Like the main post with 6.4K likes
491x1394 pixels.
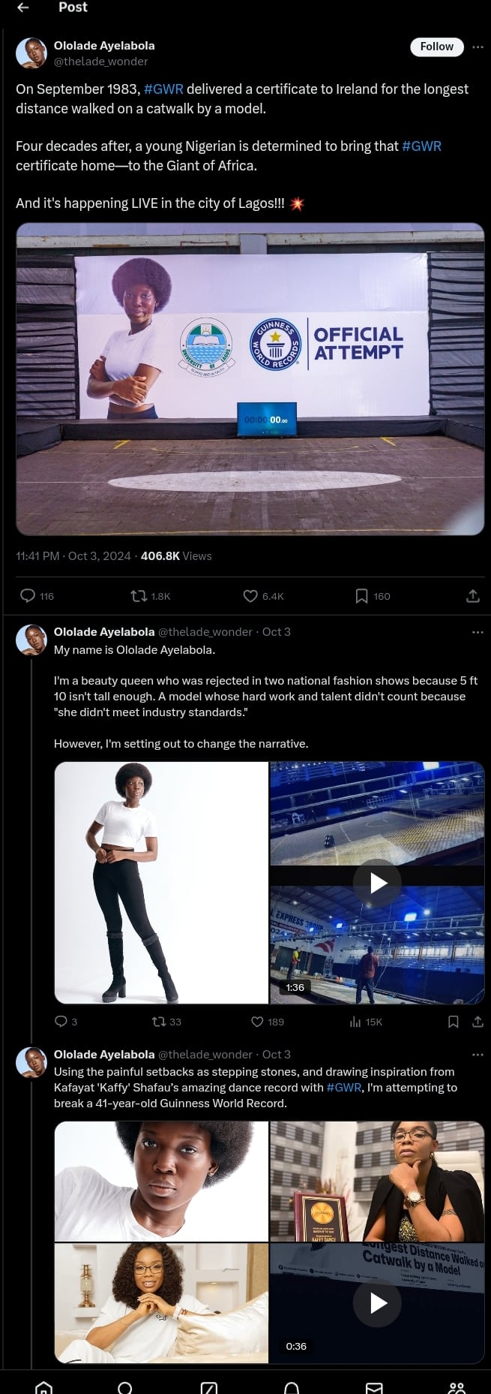pos(250,596)
